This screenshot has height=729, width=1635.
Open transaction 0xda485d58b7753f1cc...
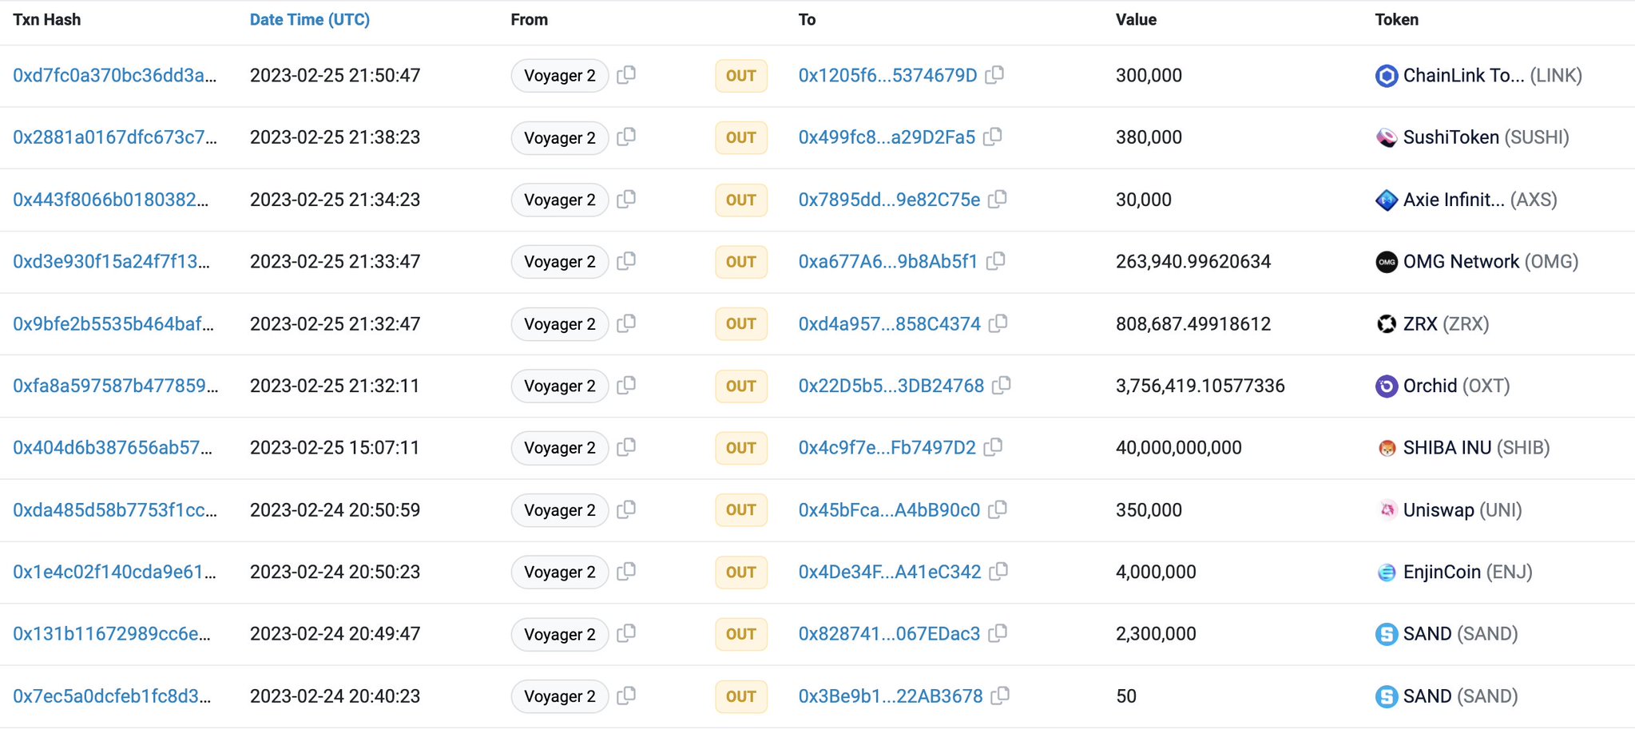(115, 509)
